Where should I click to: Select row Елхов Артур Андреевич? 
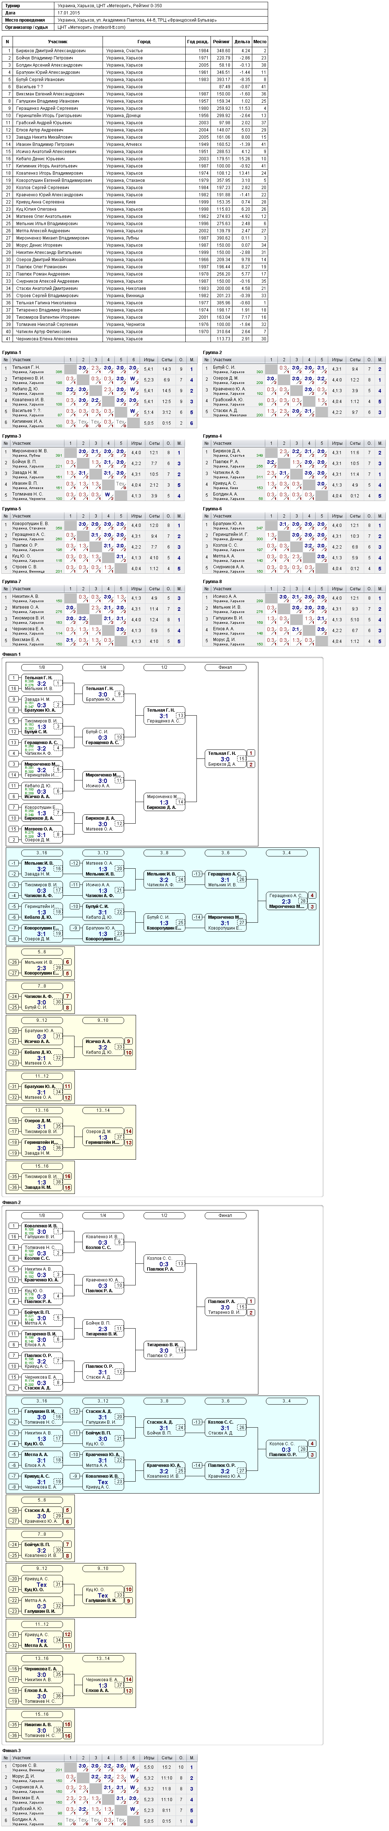(135, 130)
